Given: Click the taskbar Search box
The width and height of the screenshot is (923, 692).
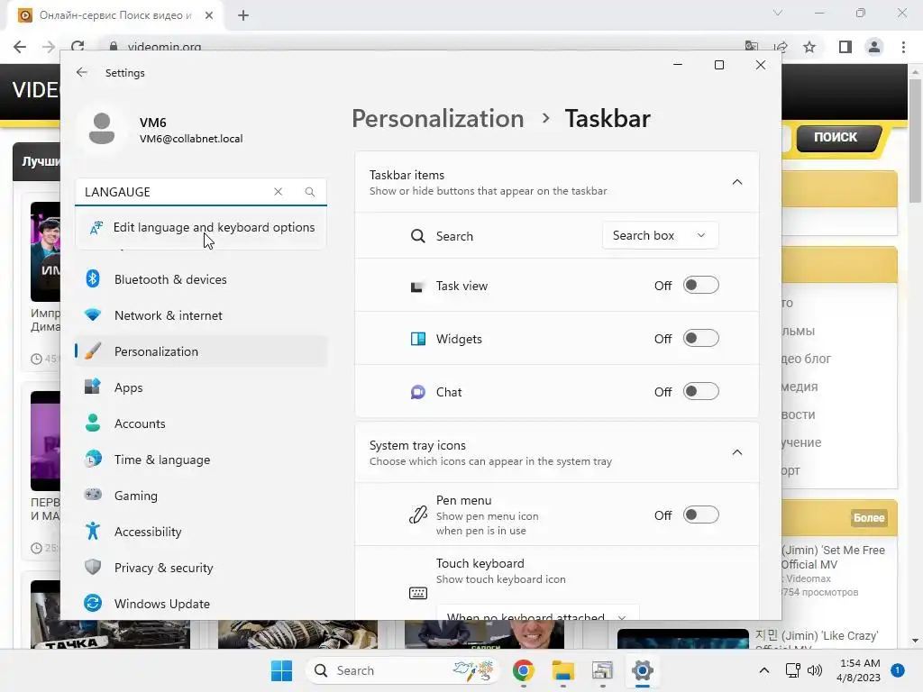Looking at the screenshot, I should point(402,670).
